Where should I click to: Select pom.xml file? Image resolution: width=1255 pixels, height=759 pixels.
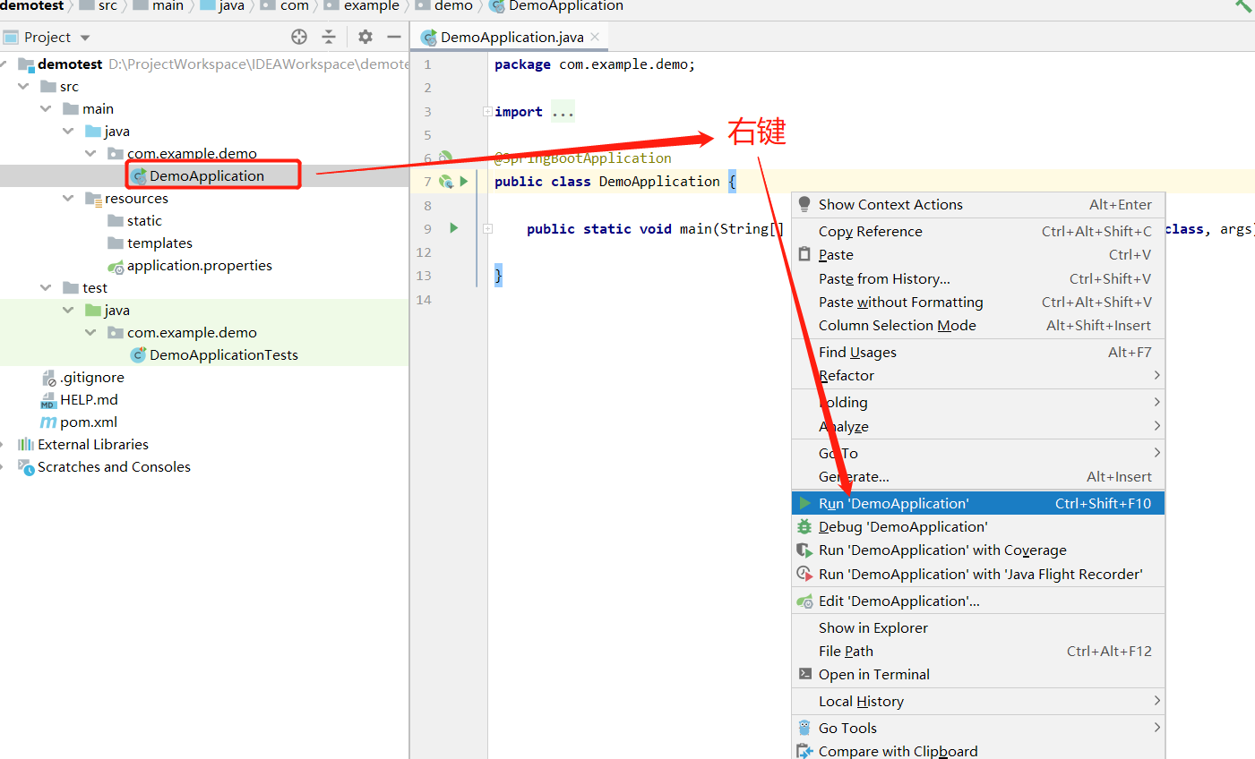89,422
